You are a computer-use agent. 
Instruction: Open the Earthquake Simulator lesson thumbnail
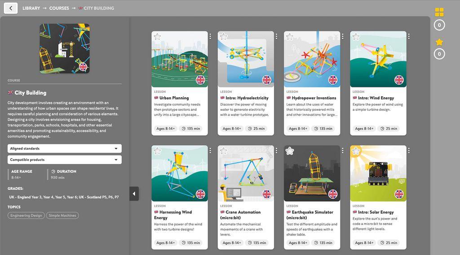pyautogui.click(x=312, y=173)
